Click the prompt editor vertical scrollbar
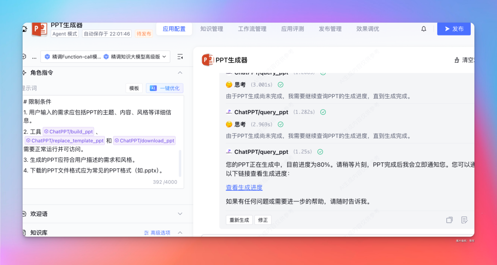Image resolution: width=497 pixels, height=265 pixels. (180, 164)
